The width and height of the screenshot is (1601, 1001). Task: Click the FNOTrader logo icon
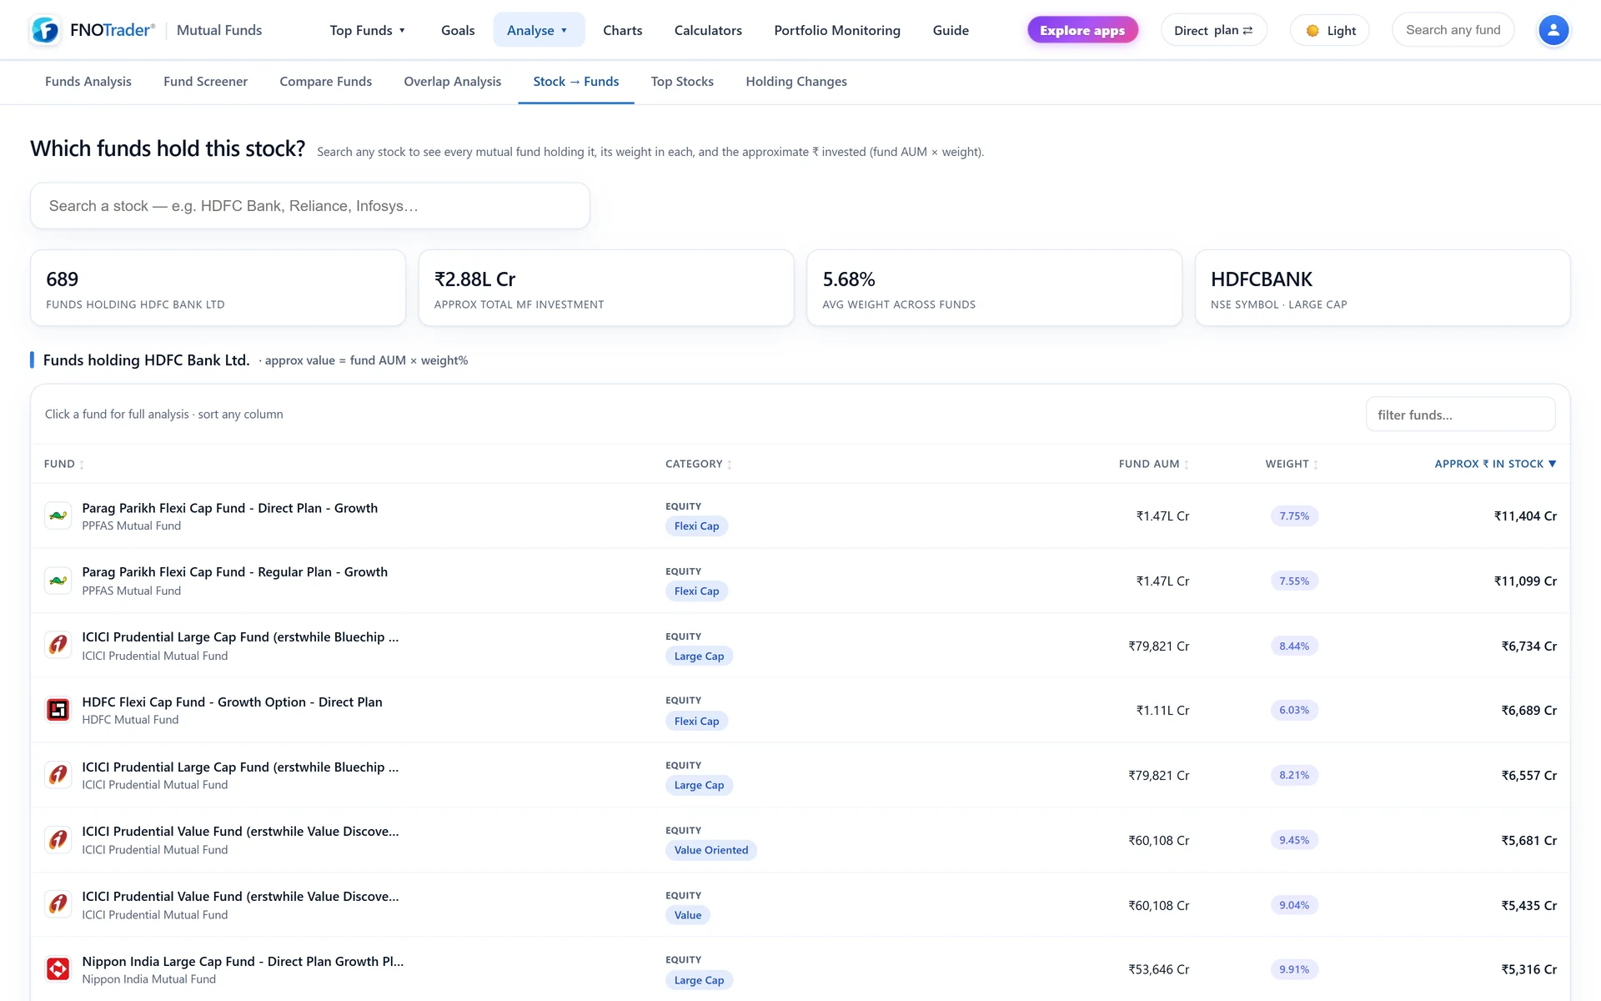(x=45, y=30)
